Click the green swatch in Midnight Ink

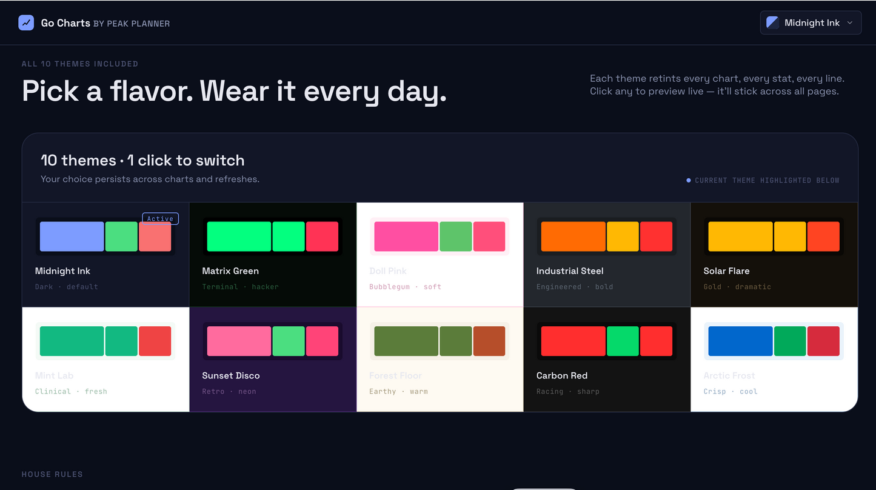(x=121, y=237)
